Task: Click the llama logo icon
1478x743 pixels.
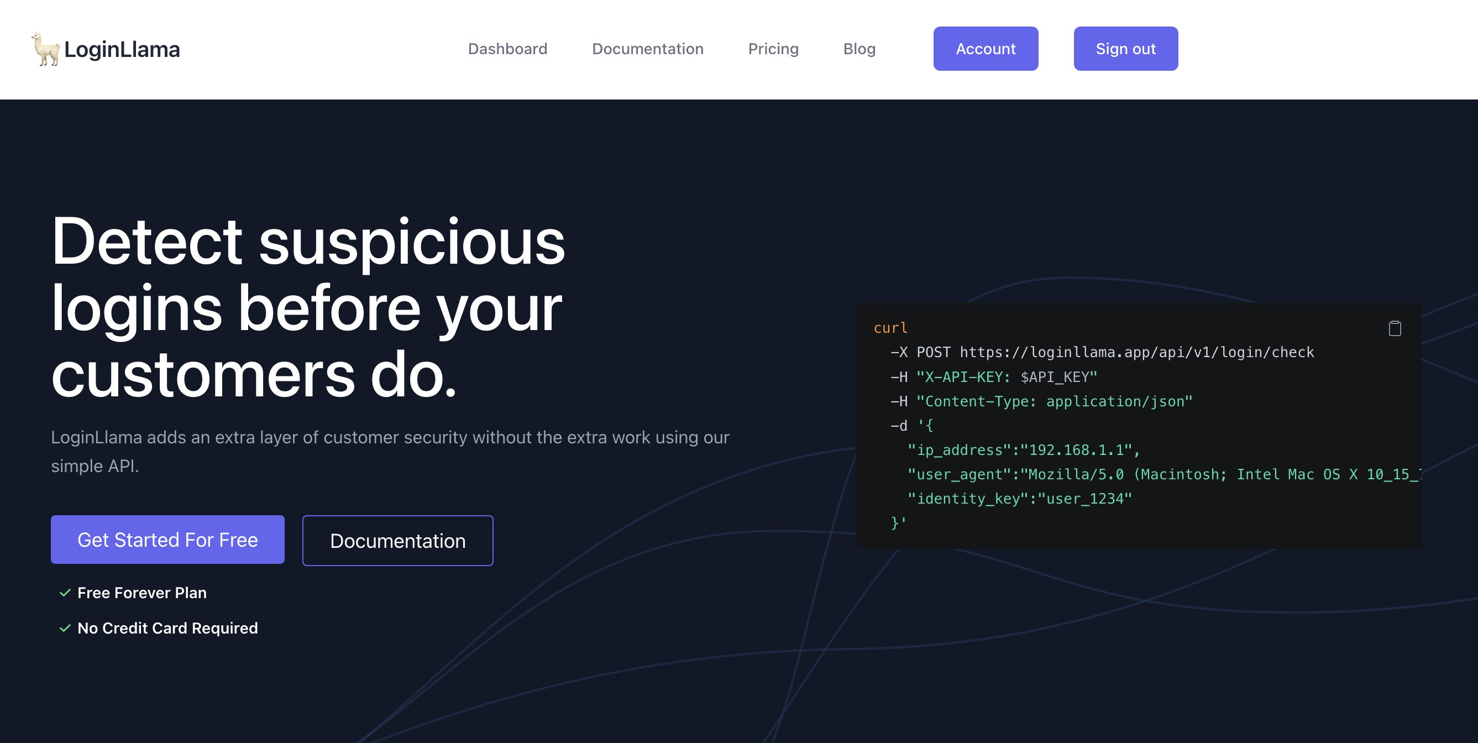Action: pyautogui.click(x=45, y=49)
